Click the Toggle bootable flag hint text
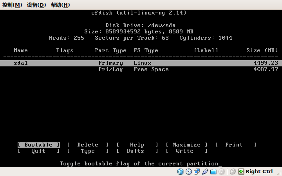Image resolution: width=282 pixels, height=176 pixels. point(139,164)
